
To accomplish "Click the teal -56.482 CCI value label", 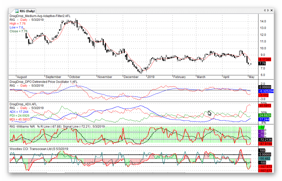I will (x=265, y=159).
